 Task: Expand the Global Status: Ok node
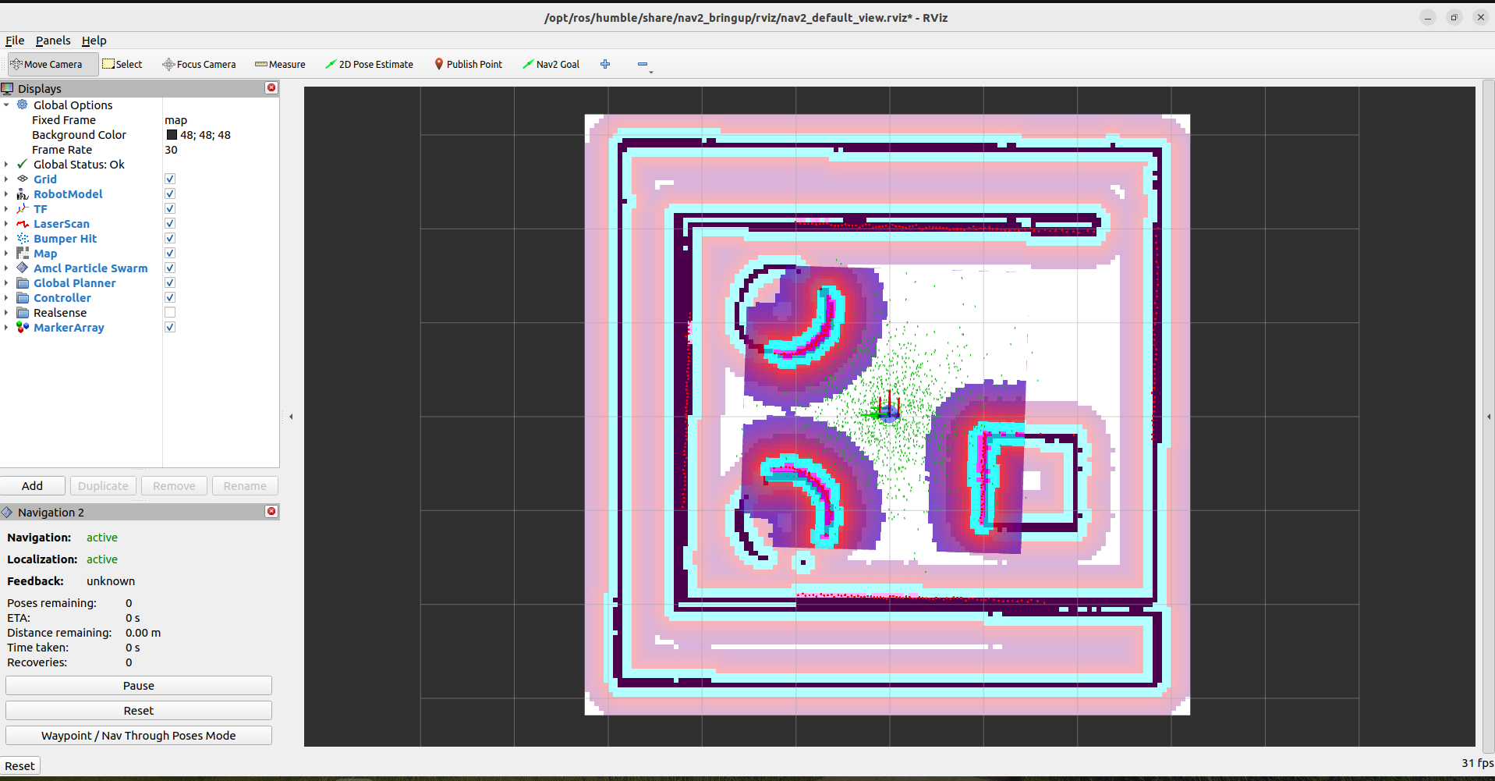point(6,164)
